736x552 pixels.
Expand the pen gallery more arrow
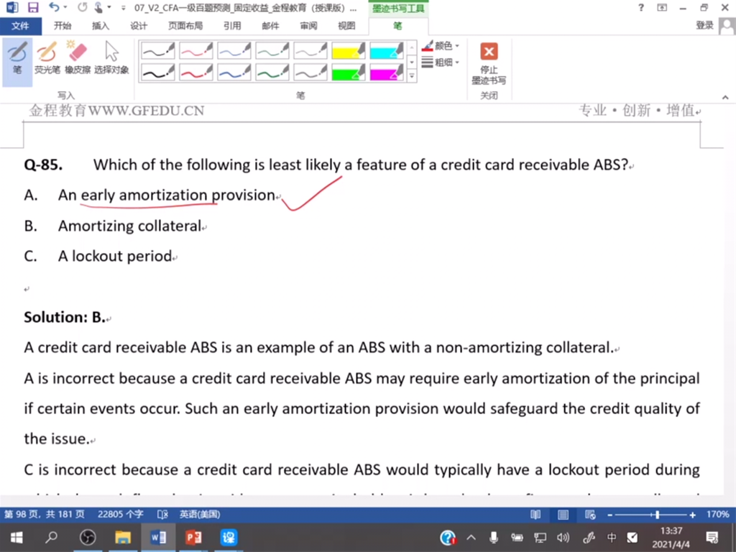pos(412,75)
